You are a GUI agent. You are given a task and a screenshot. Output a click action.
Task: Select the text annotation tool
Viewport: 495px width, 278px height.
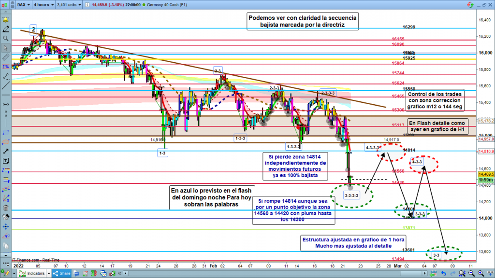tap(5, 160)
